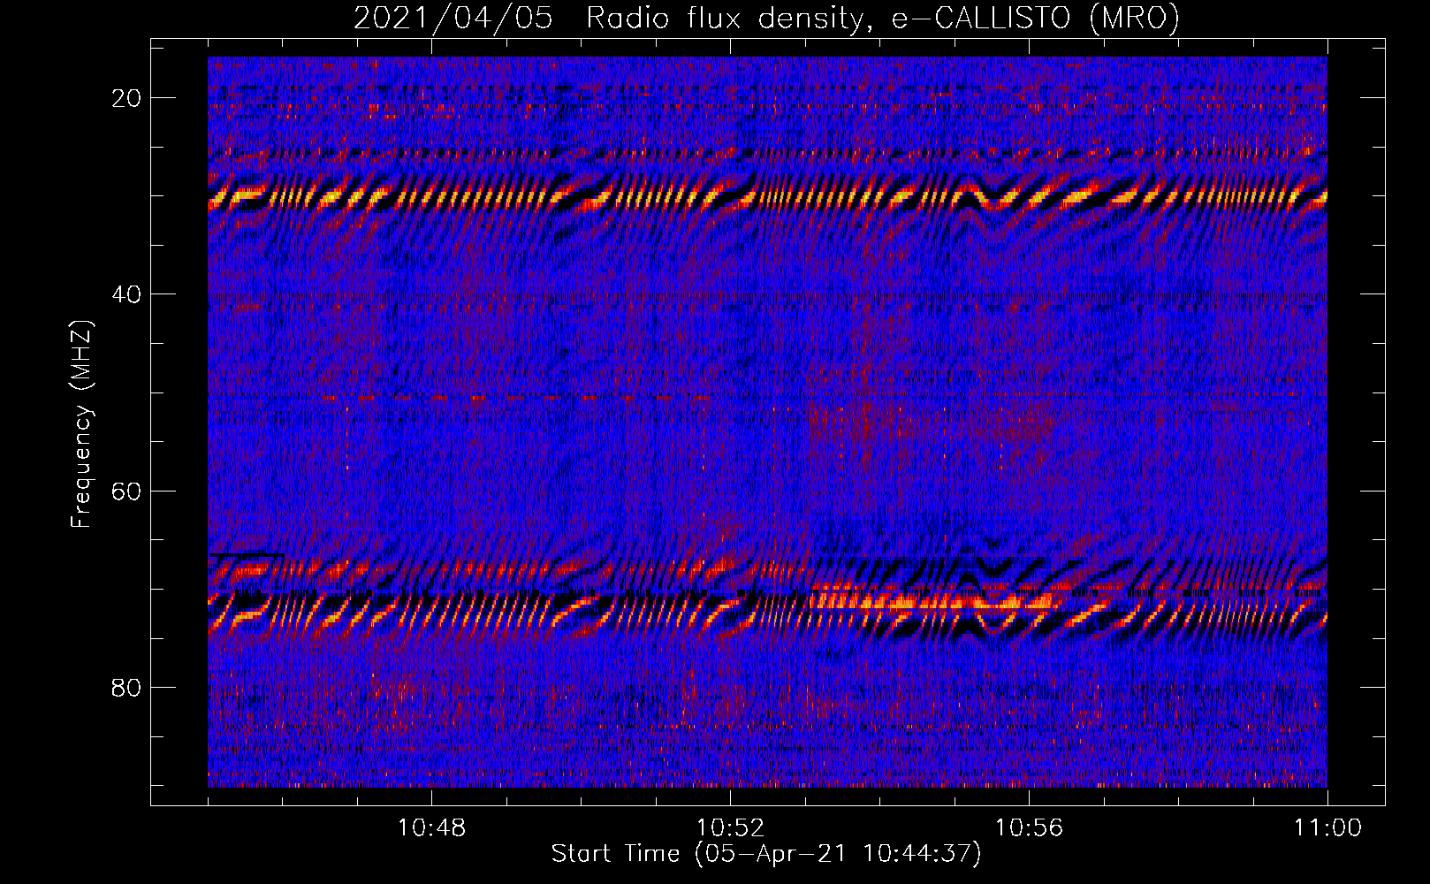Click the 10:56 time tick label
Screen dimensions: 1430x884
(1029, 828)
